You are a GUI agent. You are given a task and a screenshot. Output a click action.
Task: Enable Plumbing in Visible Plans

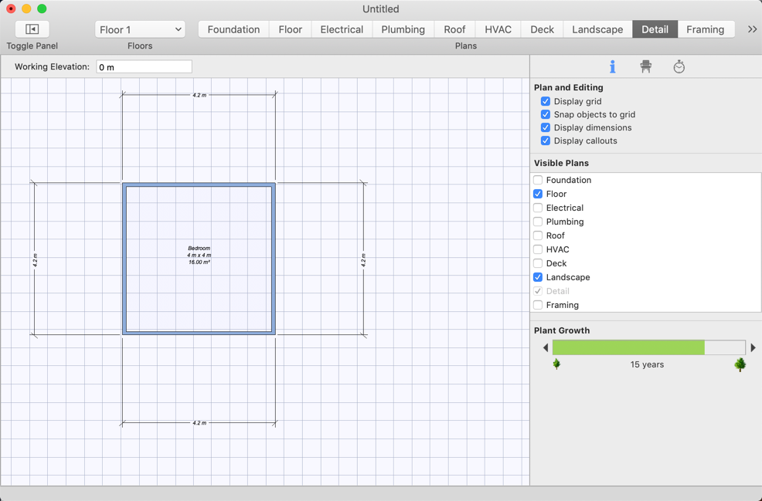pyautogui.click(x=538, y=222)
